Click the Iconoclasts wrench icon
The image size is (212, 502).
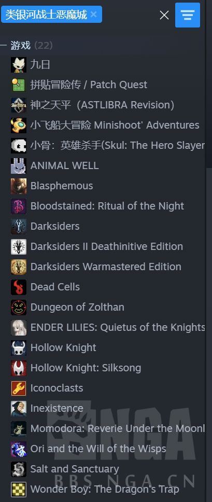[19, 388]
